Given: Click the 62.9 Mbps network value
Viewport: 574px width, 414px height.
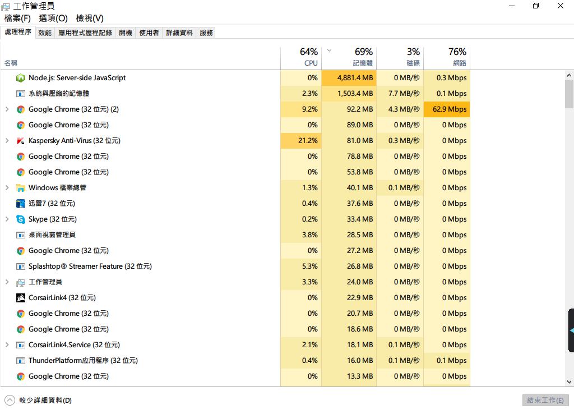Looking at the screenshot, I should pyautogui.click(x=450, y=109).
